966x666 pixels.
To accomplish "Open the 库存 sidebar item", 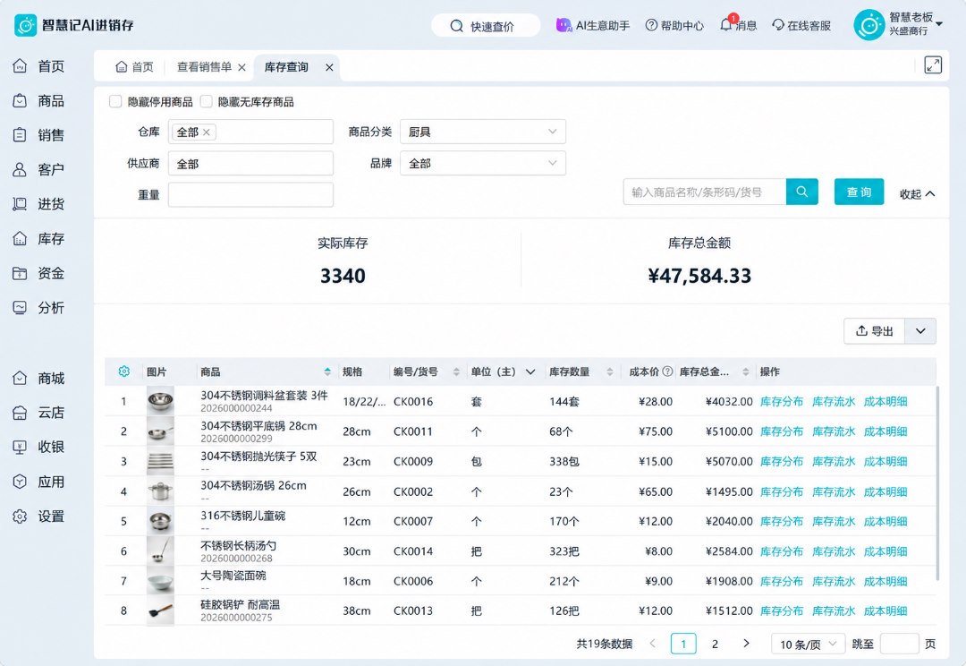I will [x=38, y=239].
